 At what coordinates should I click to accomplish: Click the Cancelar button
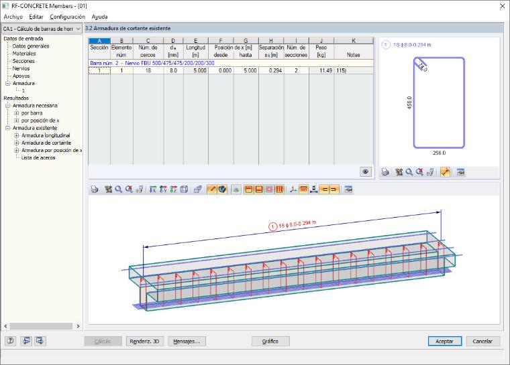point(482,342)
